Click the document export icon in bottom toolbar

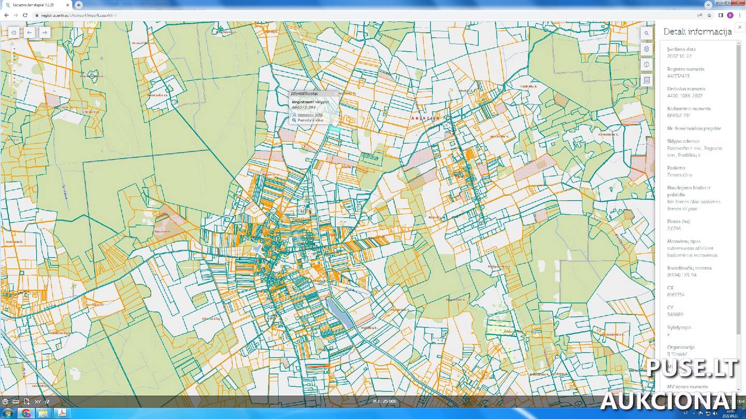pyautogui.click(x=26, y=401)
